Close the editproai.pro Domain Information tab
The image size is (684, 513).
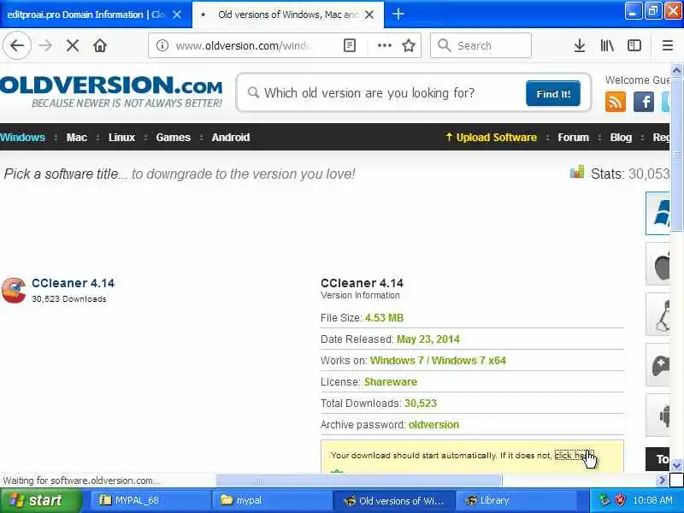pyautogui.click(x=177, y=15)
